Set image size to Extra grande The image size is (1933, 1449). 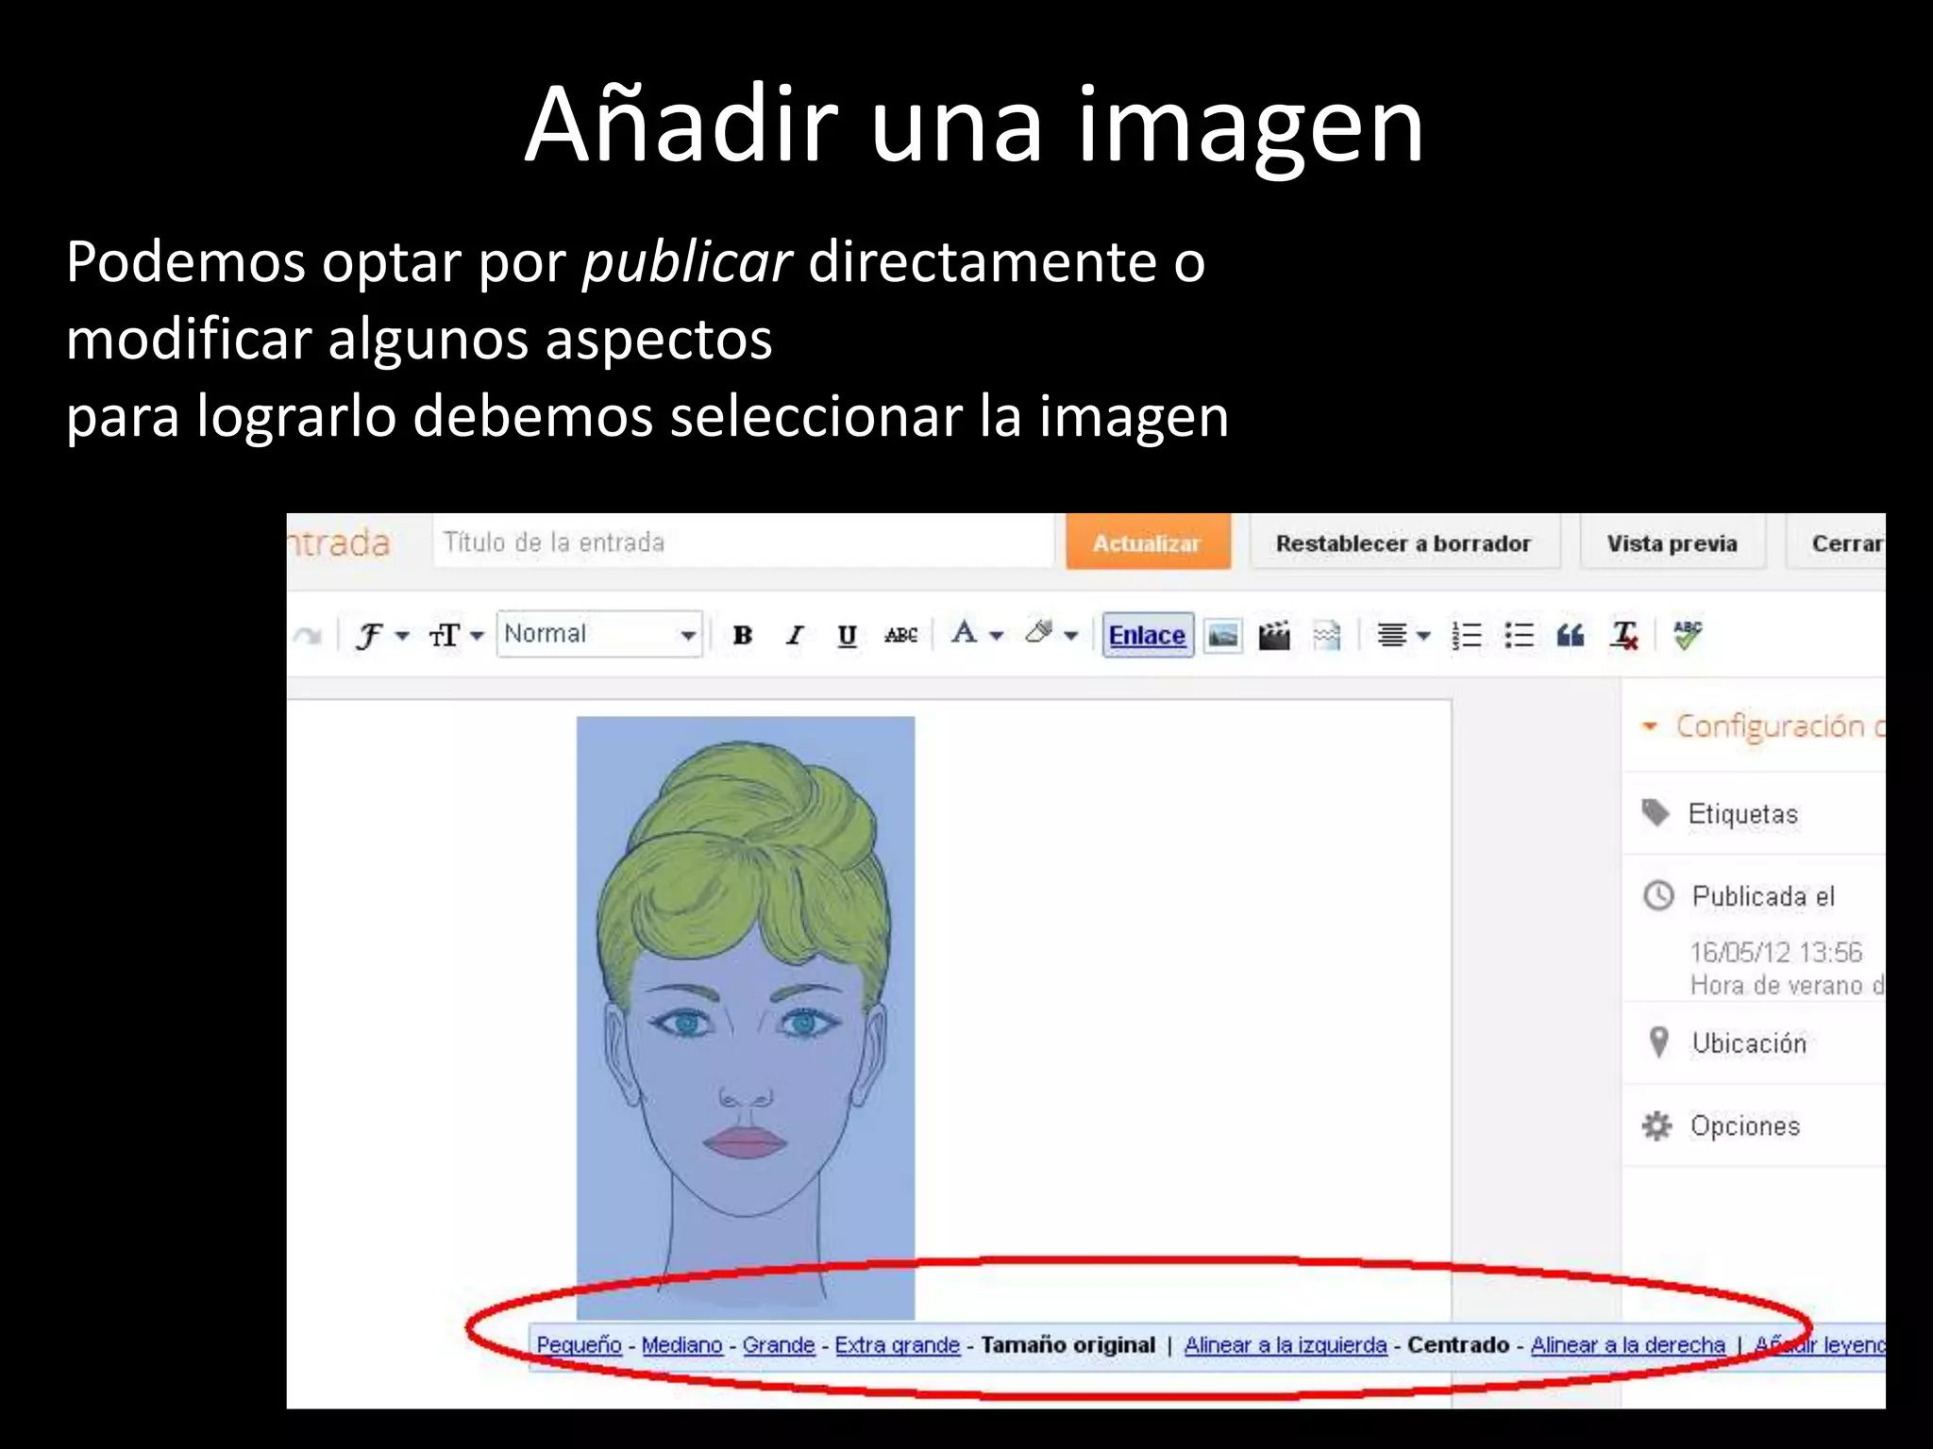pyautogui.click(x=898, y=1345)
